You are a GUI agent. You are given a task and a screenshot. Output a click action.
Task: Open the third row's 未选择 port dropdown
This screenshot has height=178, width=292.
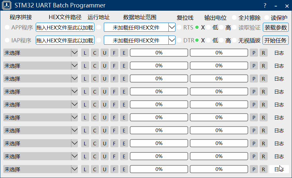(41, 79)
